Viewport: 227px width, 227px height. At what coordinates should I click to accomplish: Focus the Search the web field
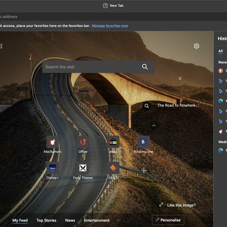tap(98, 67)
